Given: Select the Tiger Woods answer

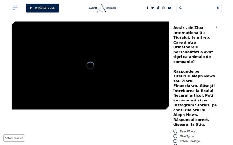Looking at the screenshot, I should pos(175,131).
